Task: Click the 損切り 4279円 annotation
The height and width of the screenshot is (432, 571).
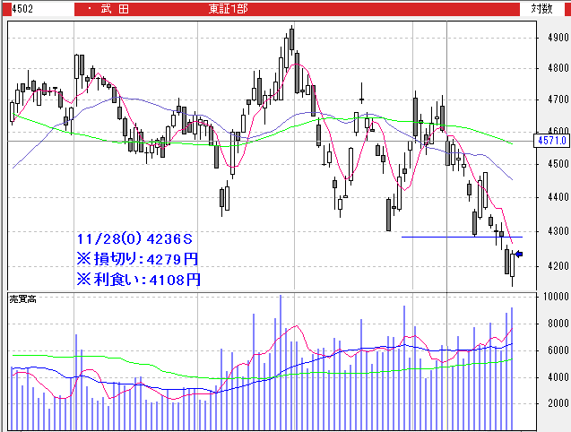Action: (x=137, y=259)
